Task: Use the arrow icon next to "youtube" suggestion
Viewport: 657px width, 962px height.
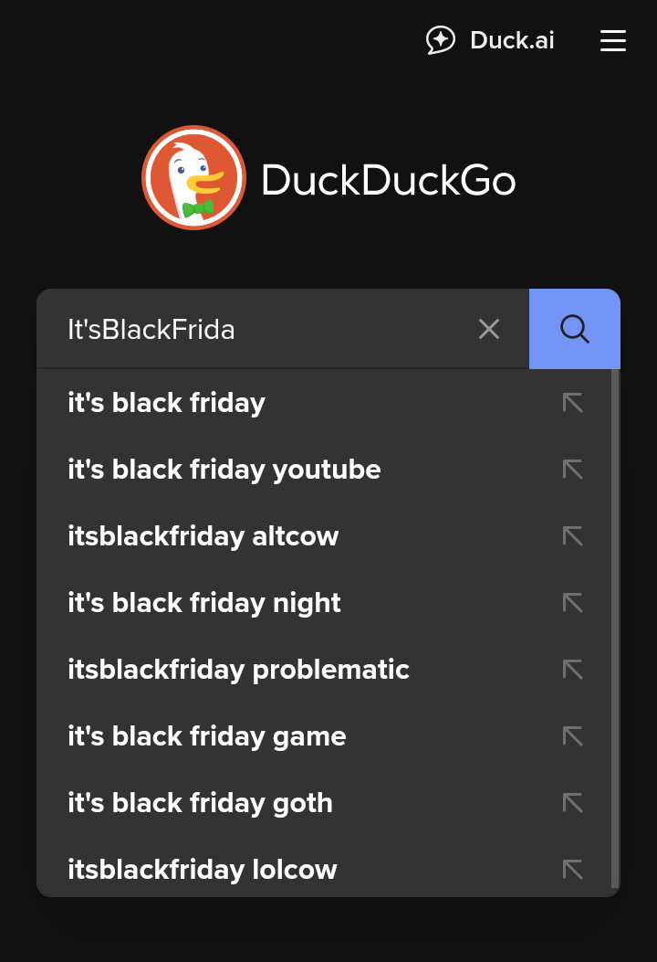Action: tap(572, 470)
